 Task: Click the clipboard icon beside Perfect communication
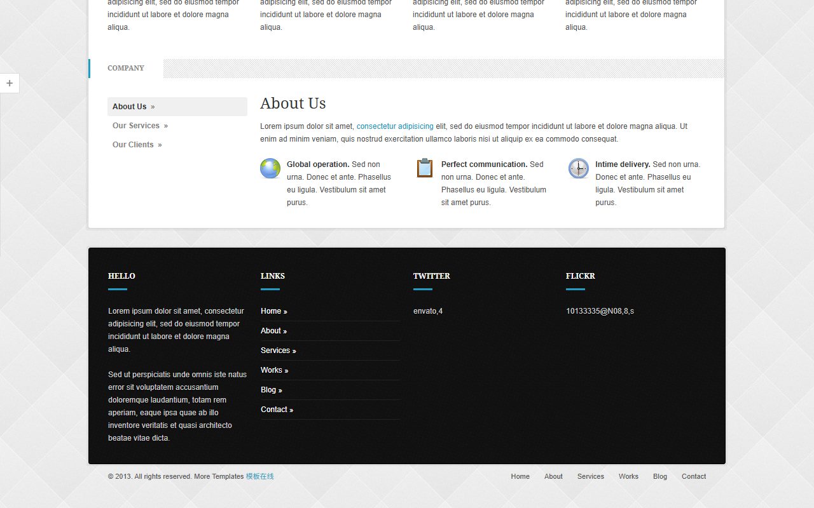pyautogui.click(x=425, y=168)
